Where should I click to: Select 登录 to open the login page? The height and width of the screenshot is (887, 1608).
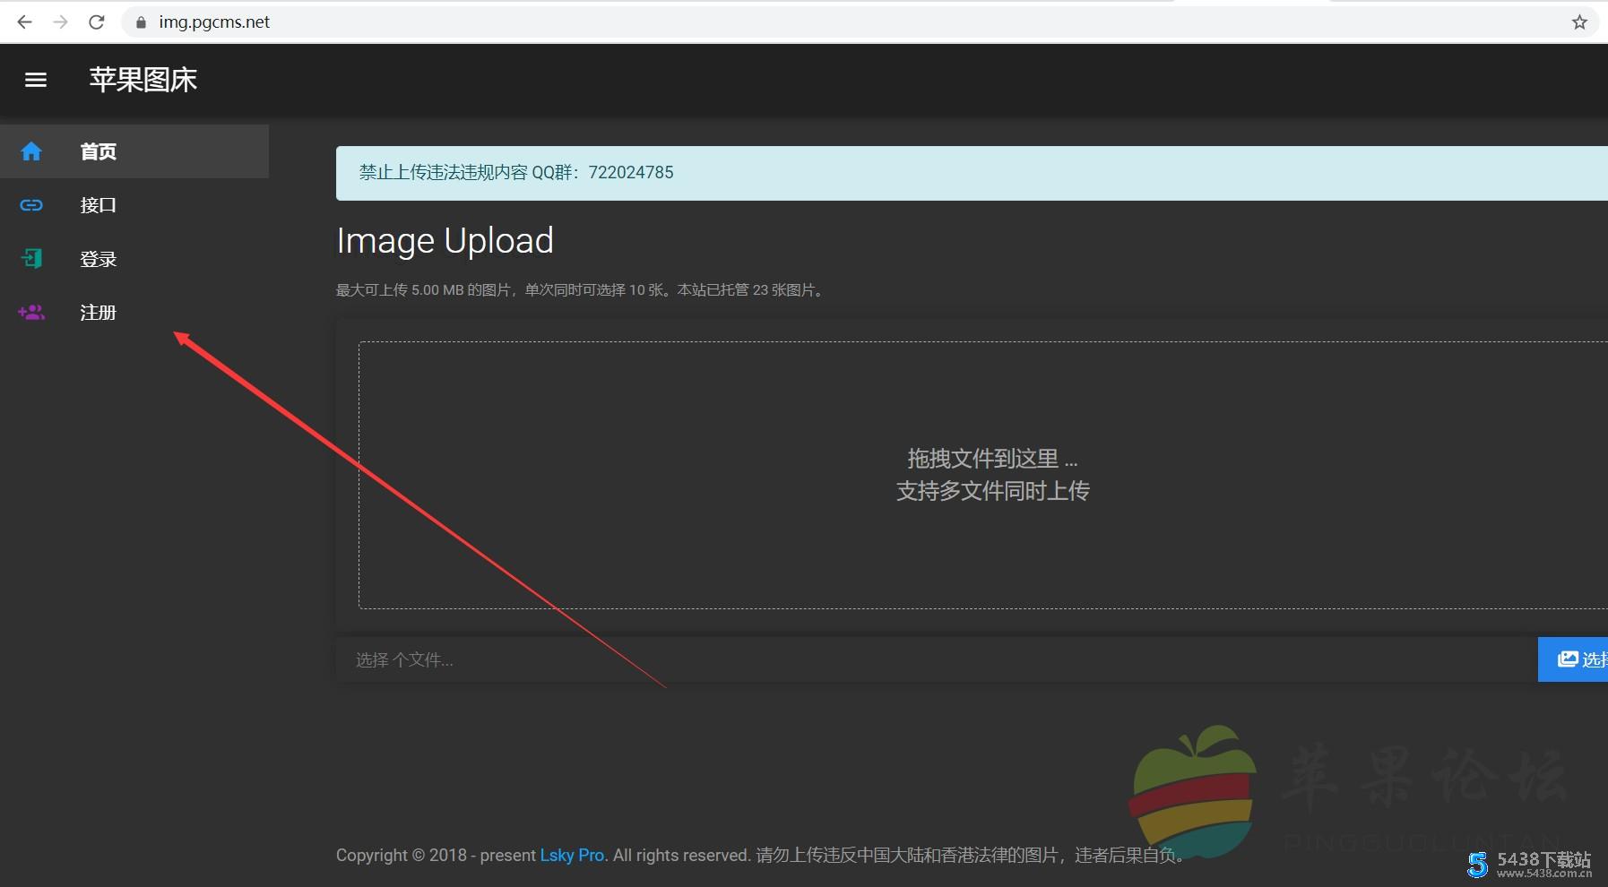click(x=98, y=258)
